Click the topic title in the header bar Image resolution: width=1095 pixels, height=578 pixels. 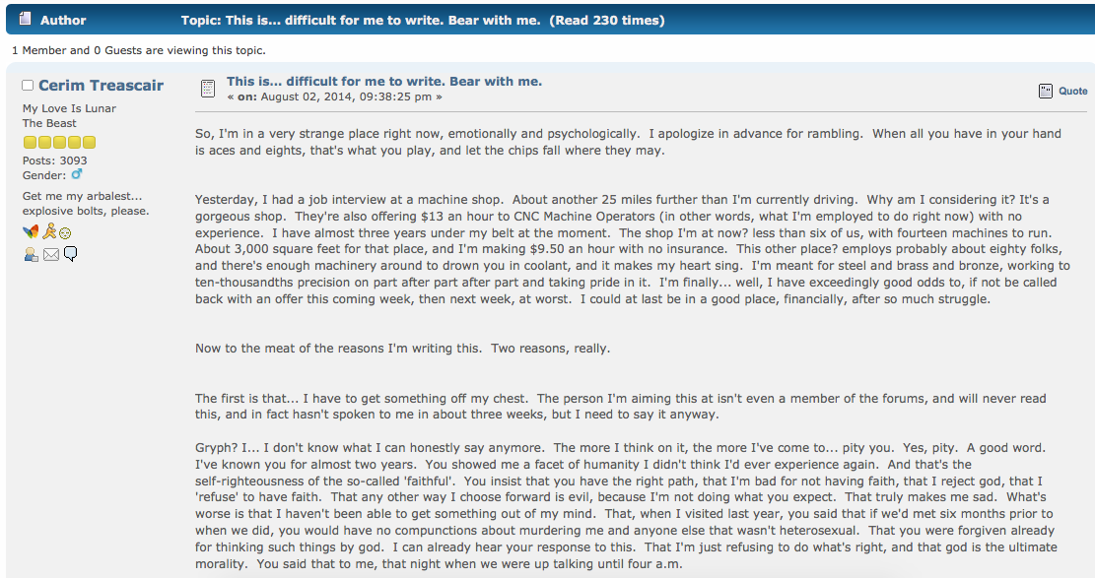(423, 21)
